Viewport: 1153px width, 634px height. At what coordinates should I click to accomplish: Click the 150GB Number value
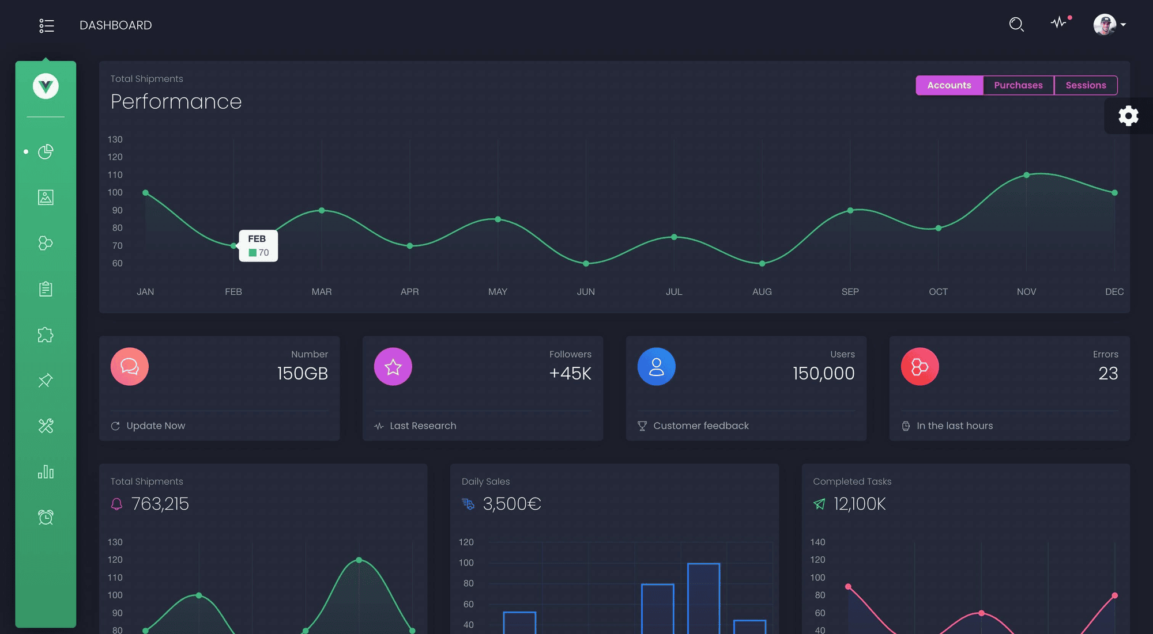click(303, 374)
